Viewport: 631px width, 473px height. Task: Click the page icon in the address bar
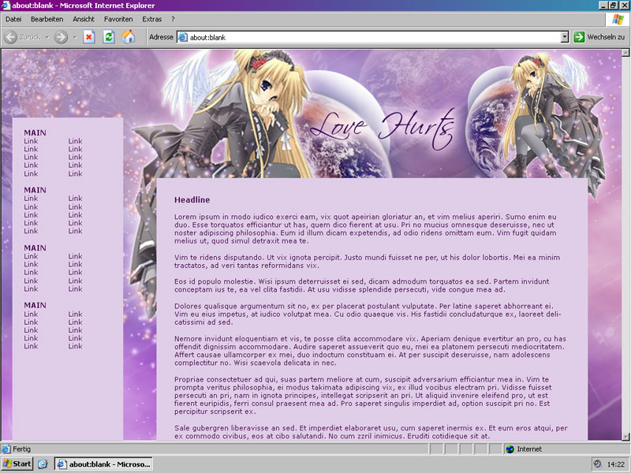(183, 37)
